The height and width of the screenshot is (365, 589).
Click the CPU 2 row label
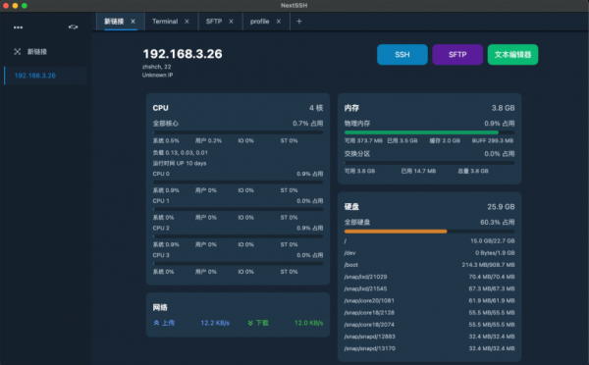click(x=161, y=228)
